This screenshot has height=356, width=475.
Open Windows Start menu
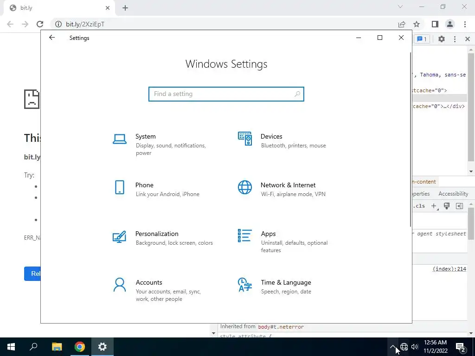tap(11, 347)
